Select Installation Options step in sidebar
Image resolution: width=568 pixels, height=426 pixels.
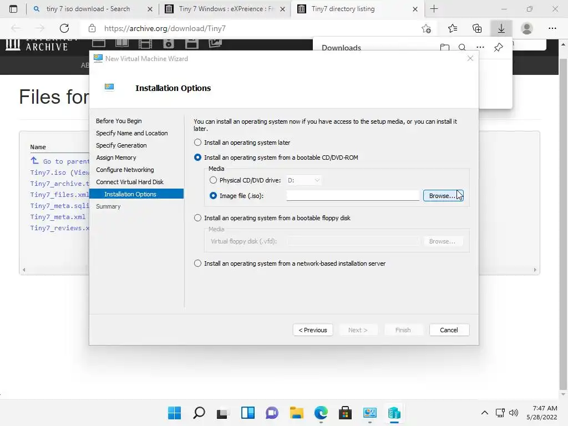[136, 194]
